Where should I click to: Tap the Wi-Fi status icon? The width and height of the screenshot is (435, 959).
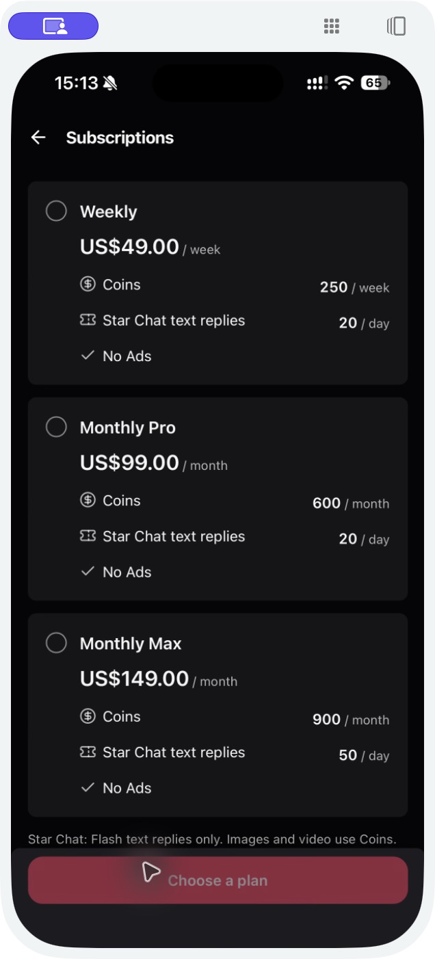[x=344, y=83]
